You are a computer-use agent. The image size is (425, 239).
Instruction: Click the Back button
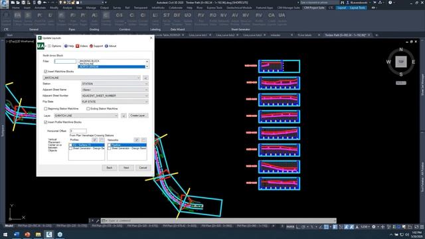click(x=109, y=168)
